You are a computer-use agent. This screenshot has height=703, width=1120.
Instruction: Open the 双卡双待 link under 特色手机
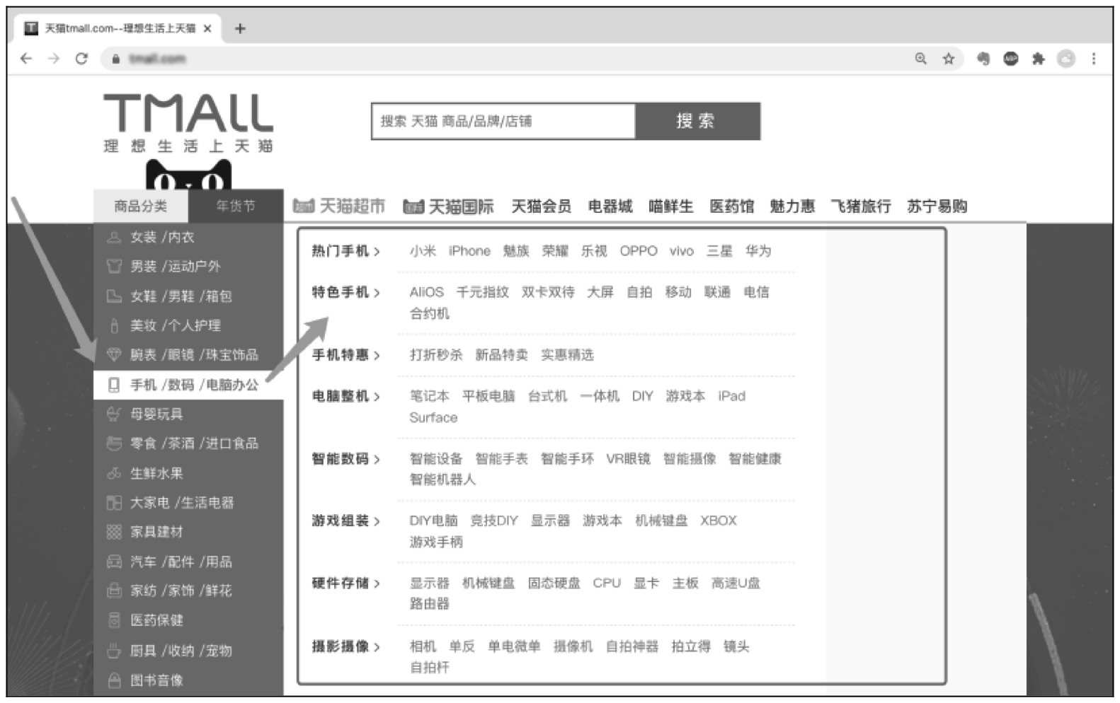547,292
